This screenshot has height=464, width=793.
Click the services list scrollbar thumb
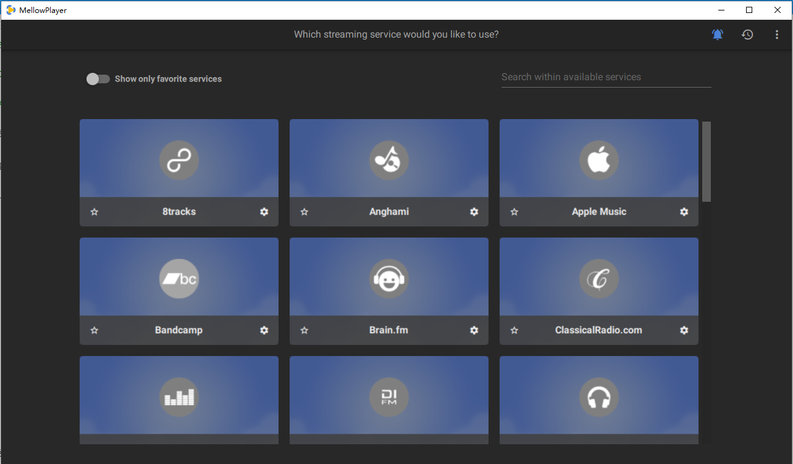pos(707,162)
